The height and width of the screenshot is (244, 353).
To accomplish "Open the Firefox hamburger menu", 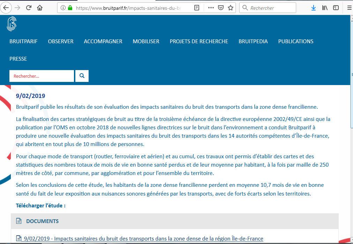I will [350, 8].
